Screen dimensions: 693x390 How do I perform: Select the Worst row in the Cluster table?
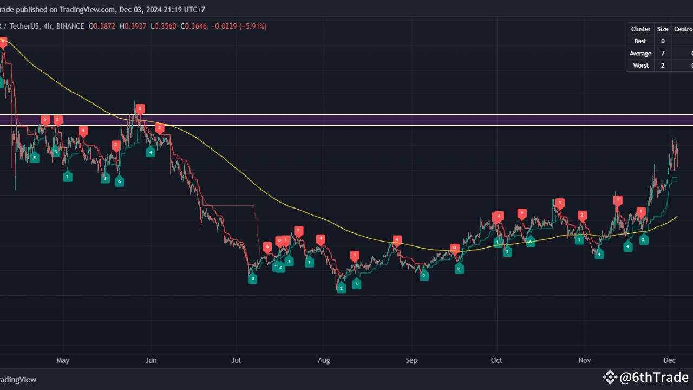640,65
